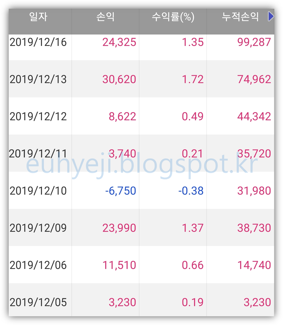Click the 38,730 cumulative profit cell

[x=254, y=228]
